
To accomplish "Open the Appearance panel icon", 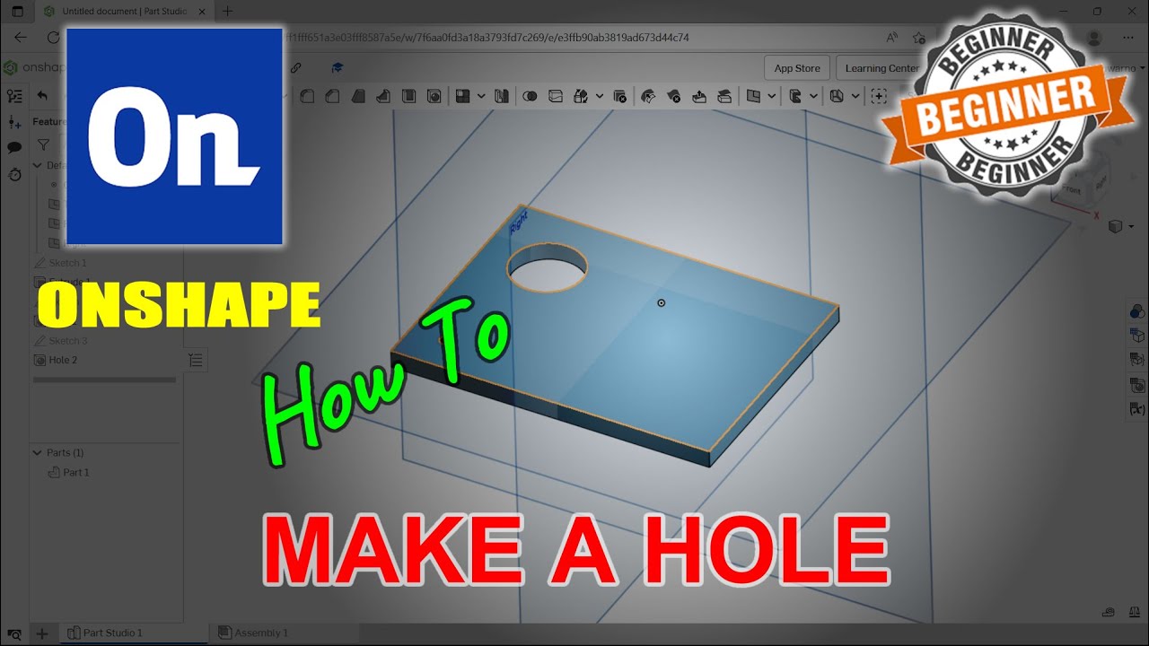I will 1136,311.
